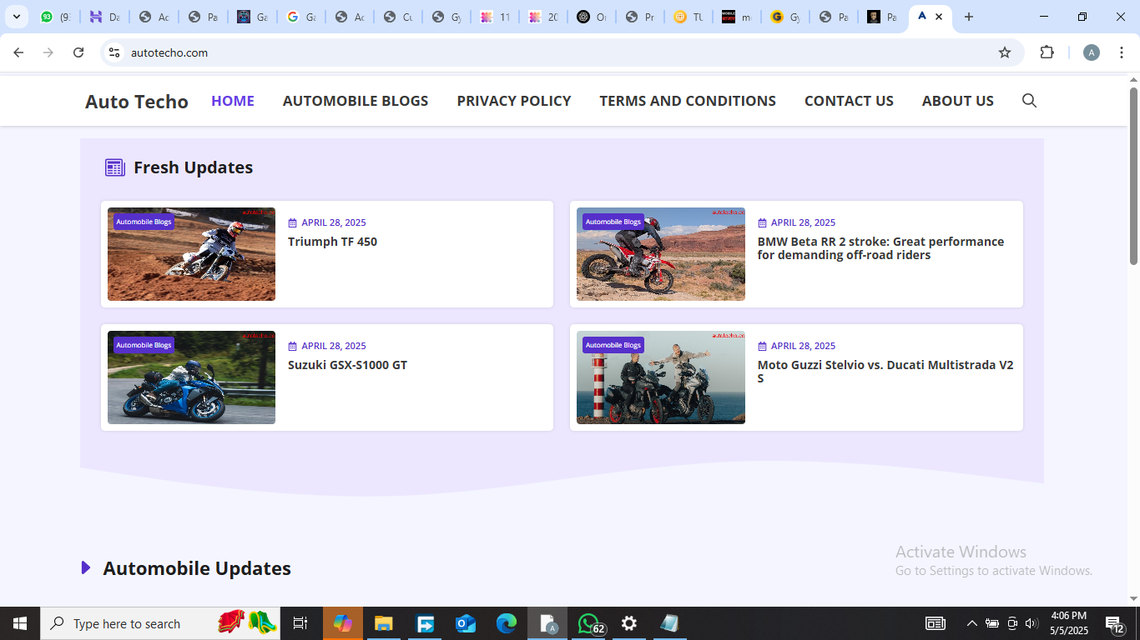Open the site search magnifier icon

click(1029, 101)
